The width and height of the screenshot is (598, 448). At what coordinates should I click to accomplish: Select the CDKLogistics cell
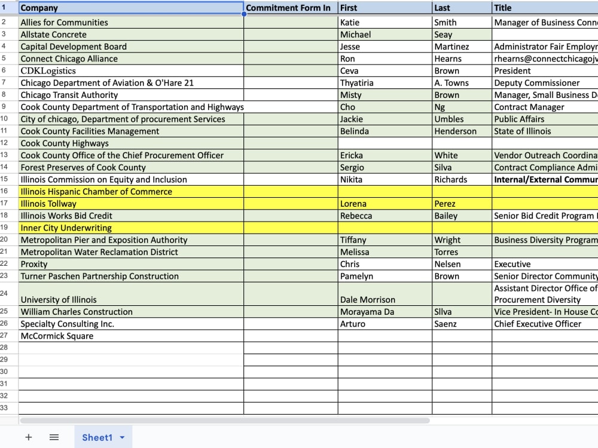(131, 71)
